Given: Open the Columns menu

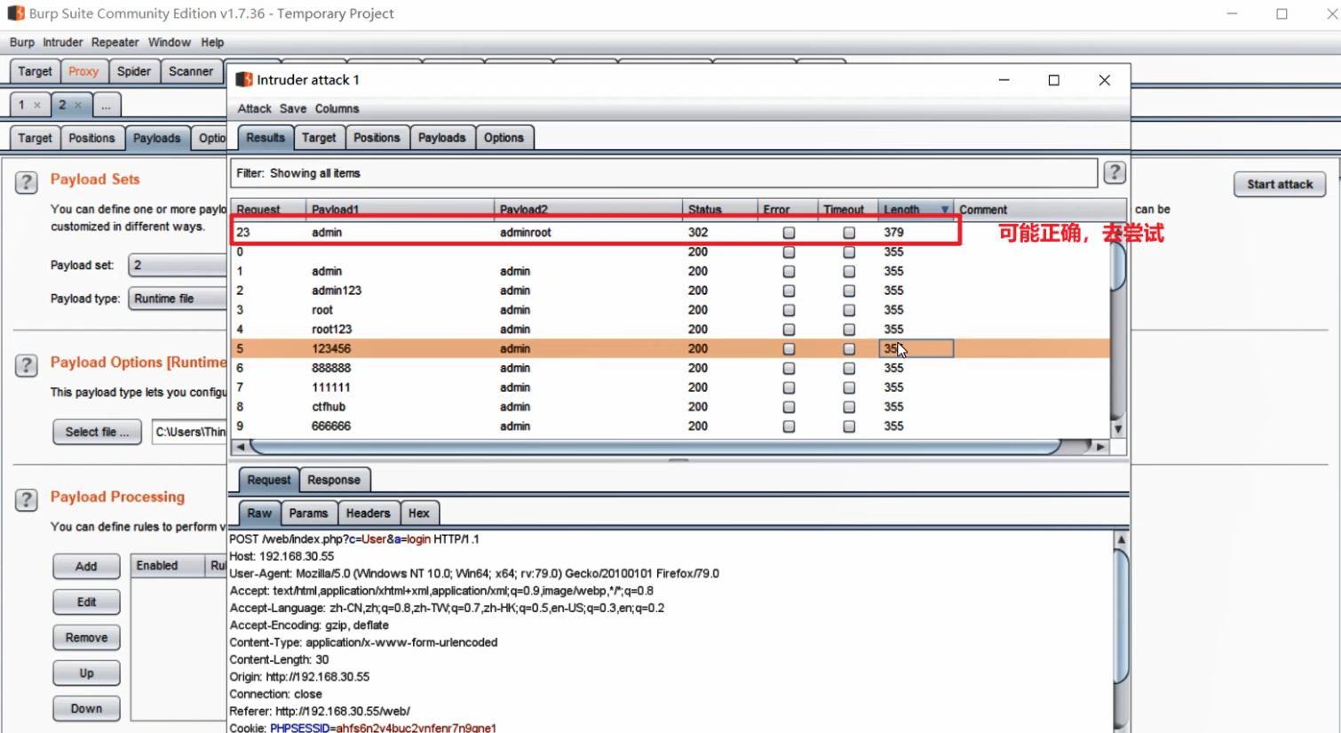Looking at the screenshot, I should point(337,108).
